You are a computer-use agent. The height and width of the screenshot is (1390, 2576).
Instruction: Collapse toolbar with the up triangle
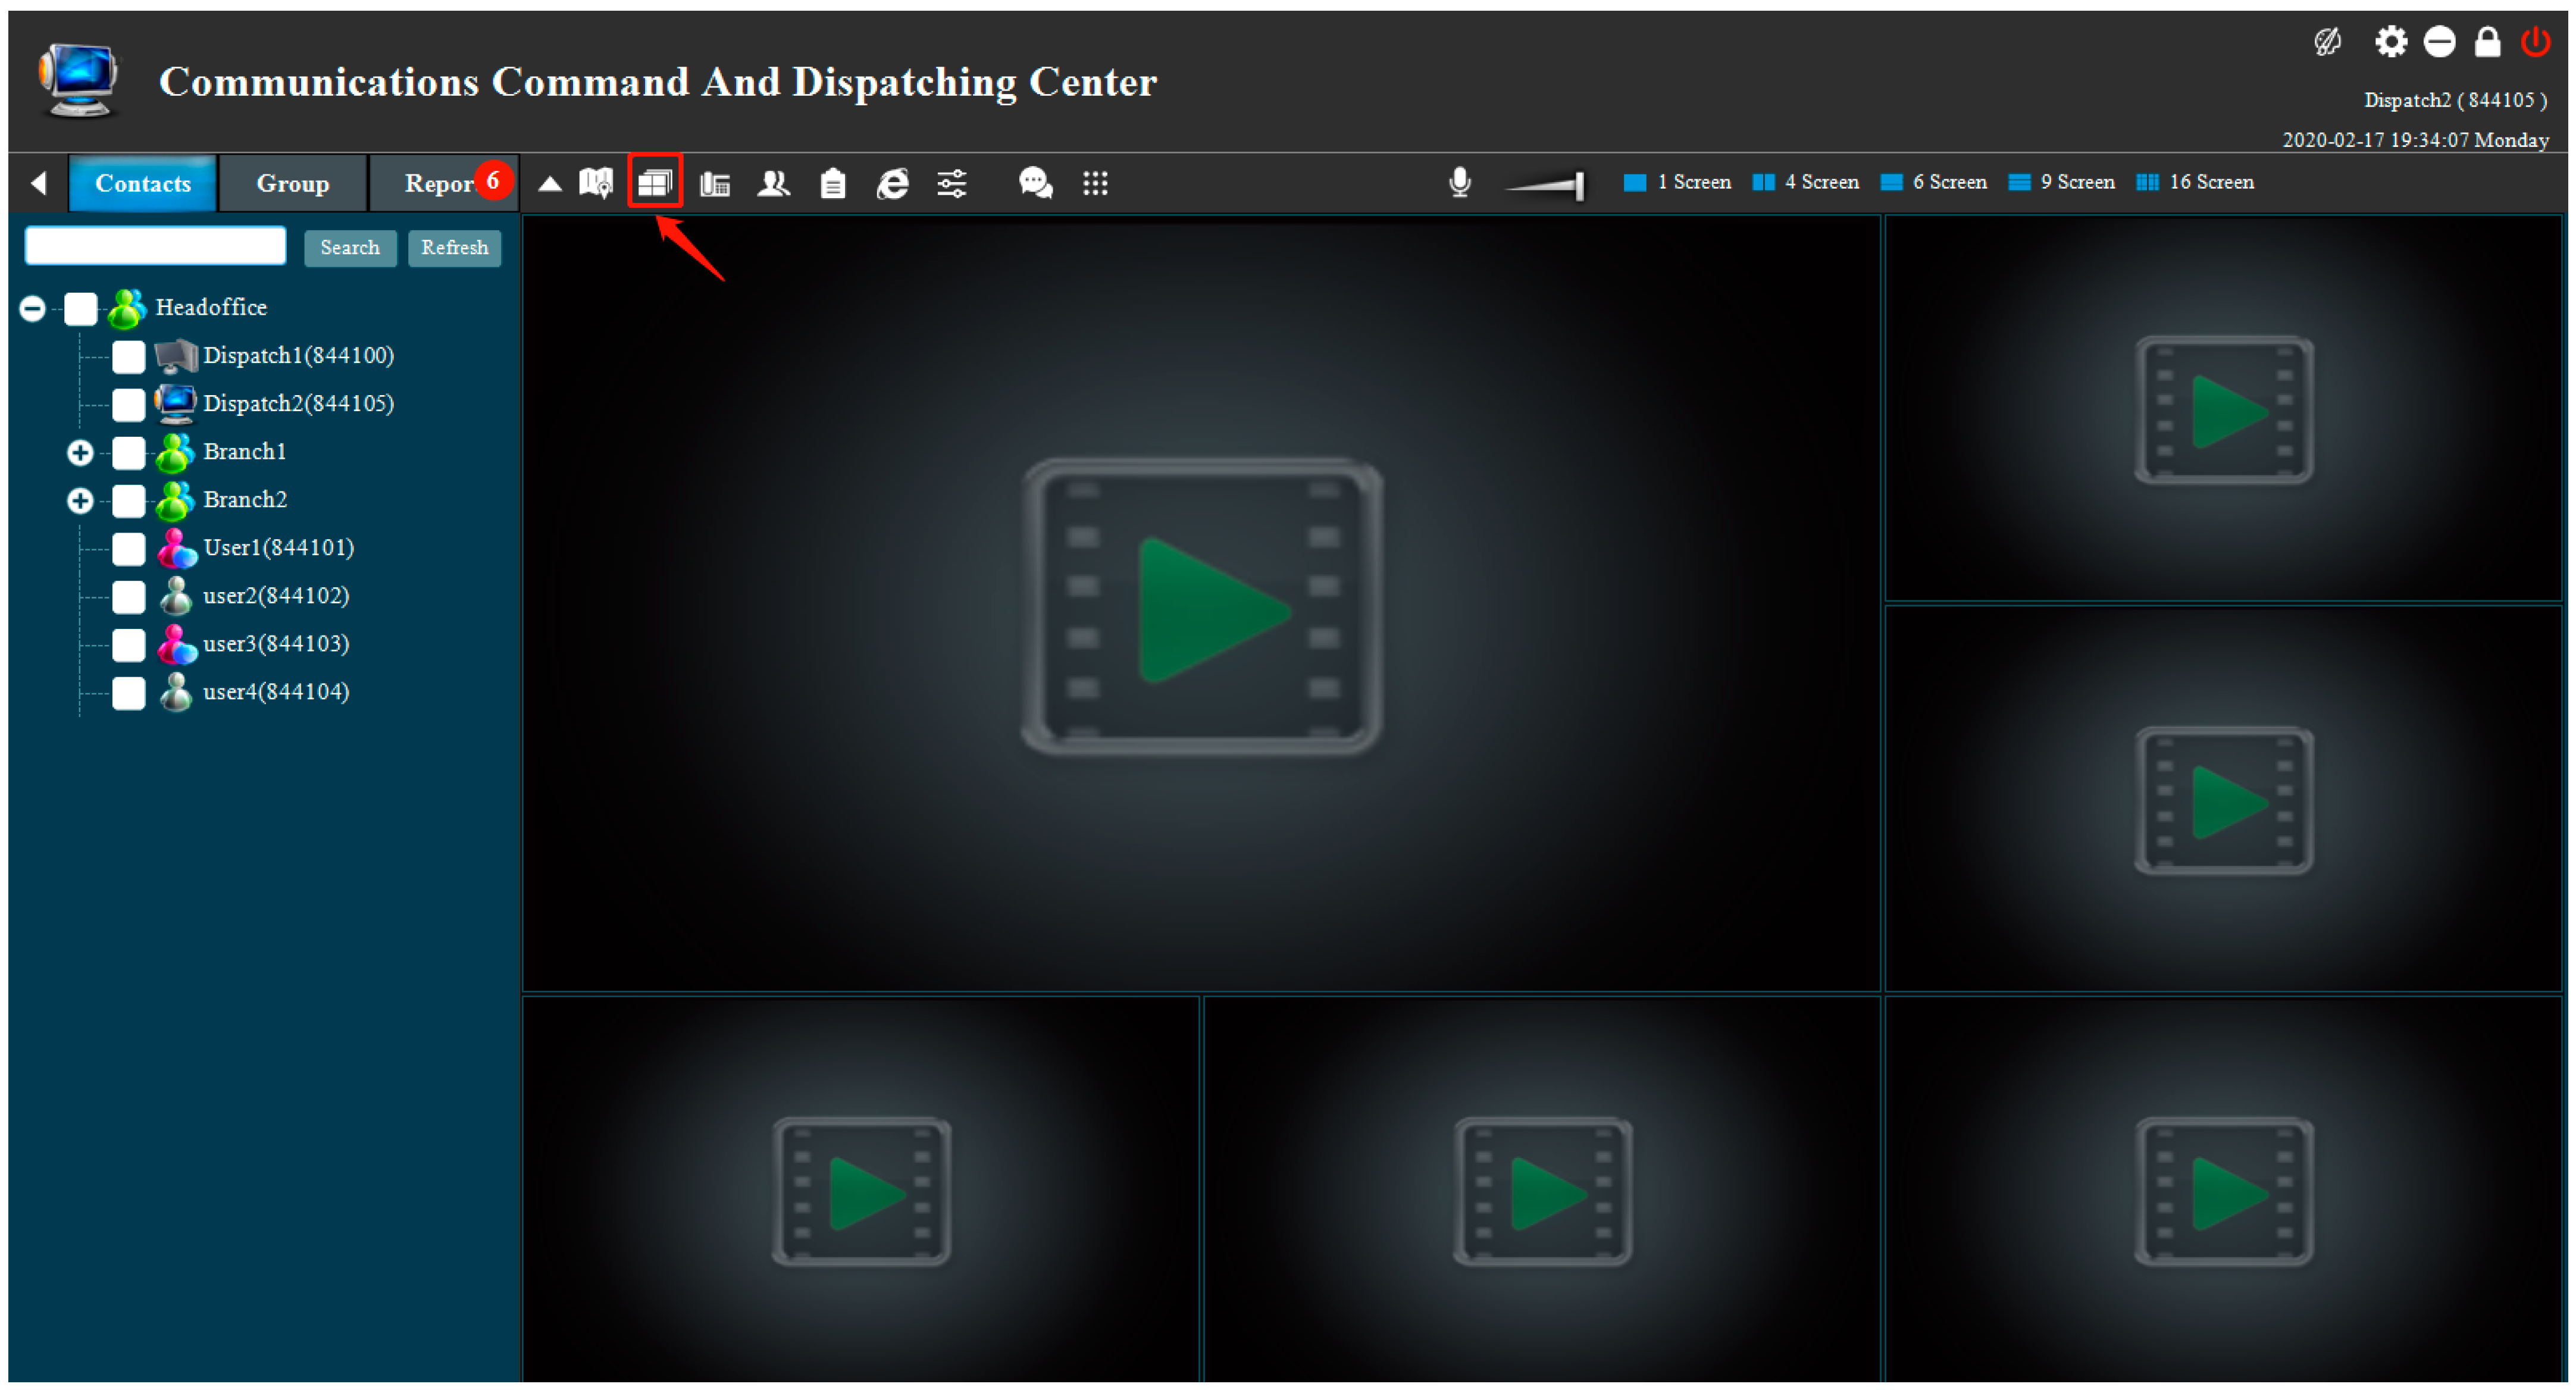tap(549, 183)
